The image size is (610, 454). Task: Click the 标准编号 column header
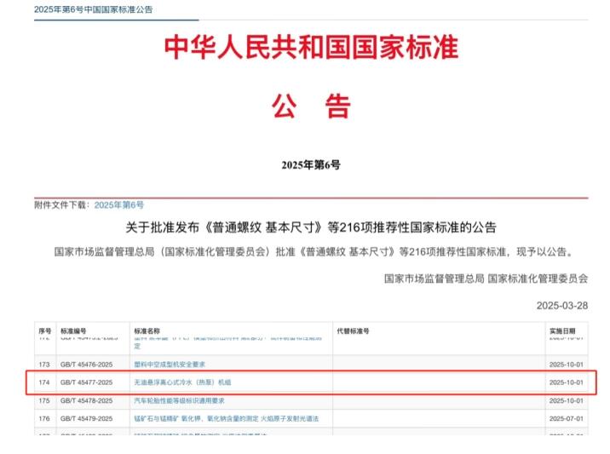pos(73,331)
